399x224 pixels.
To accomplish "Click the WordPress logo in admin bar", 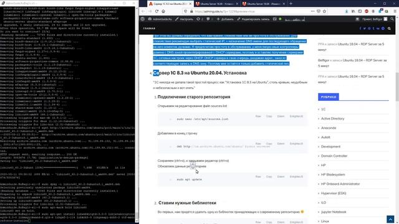I will [143, 19].
